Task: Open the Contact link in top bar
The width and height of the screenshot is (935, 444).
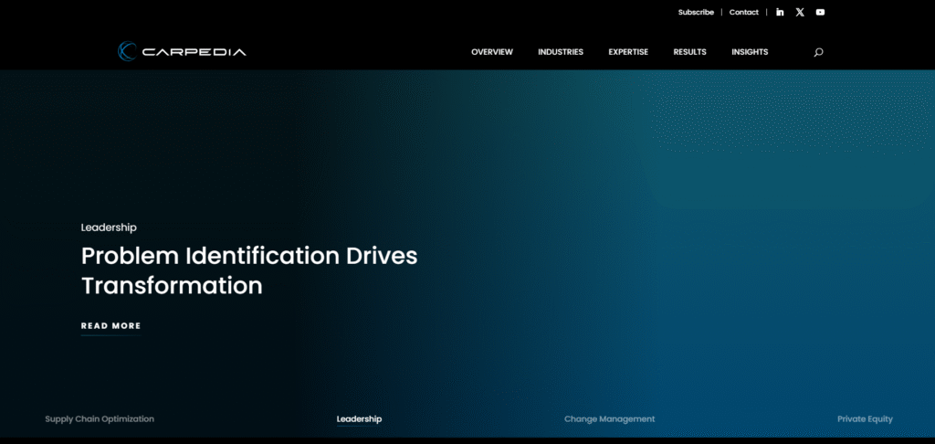Action: [743, 12]
